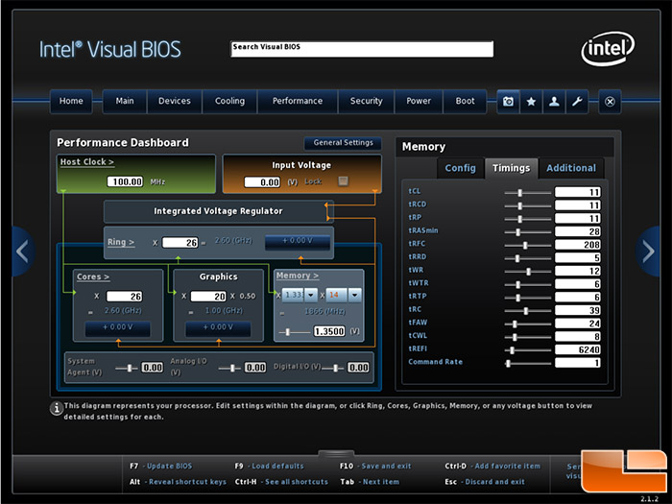Select the Additional memory tab
Image resolution: width=672 pixels, height=504 pixels.
tap(570, 168)
